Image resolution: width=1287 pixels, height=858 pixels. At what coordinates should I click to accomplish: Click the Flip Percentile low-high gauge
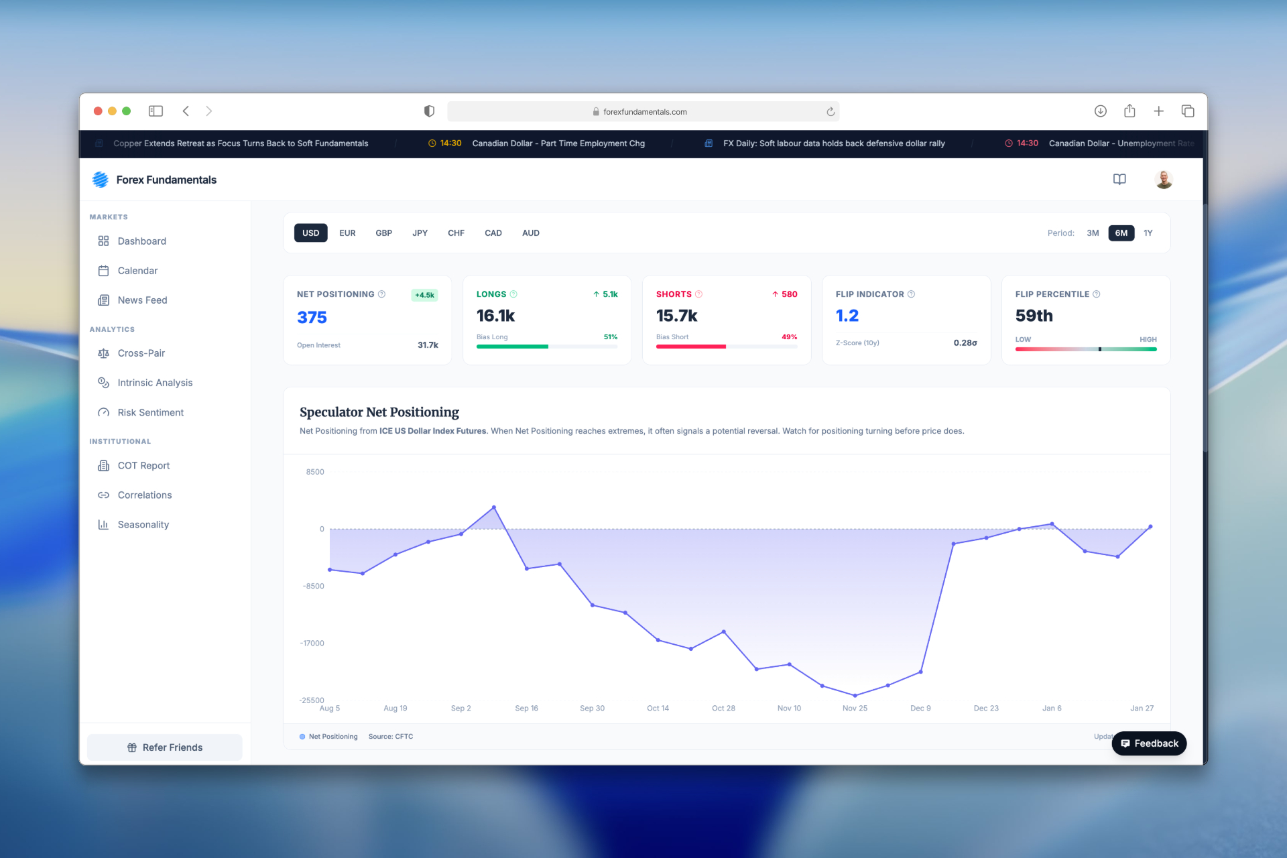pos(1085,349)
